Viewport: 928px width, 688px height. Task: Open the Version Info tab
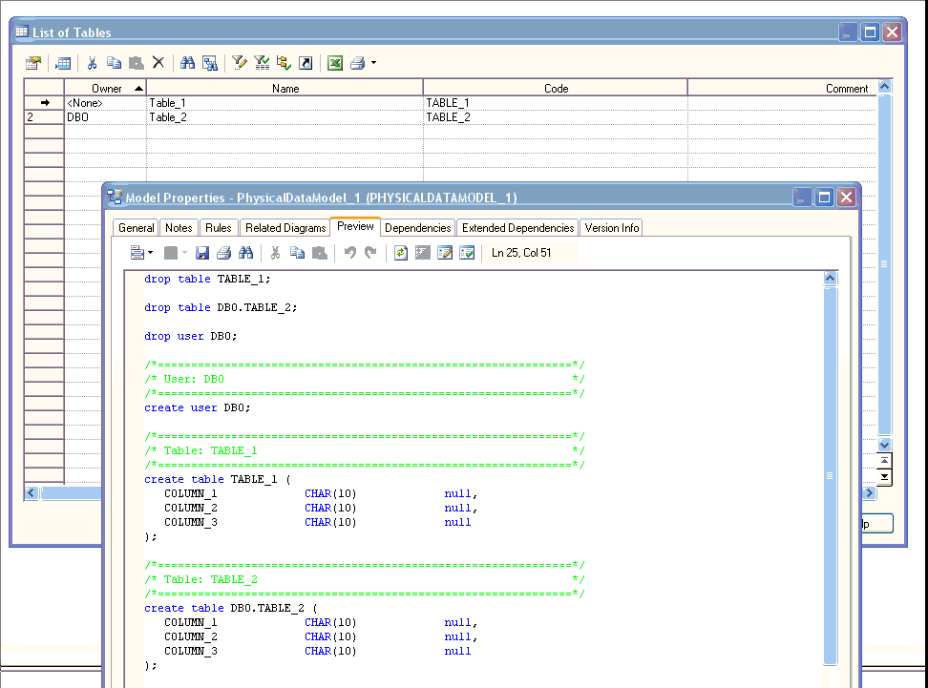coord(612,227)
